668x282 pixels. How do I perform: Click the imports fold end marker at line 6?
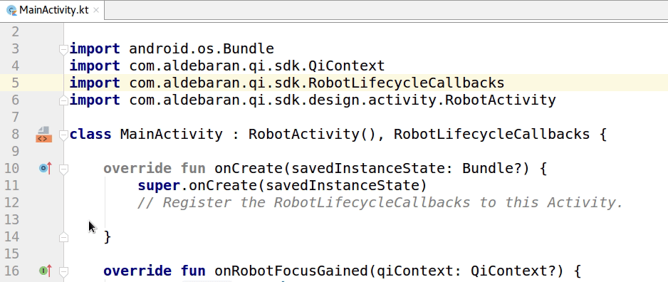[x=63, y=100]
